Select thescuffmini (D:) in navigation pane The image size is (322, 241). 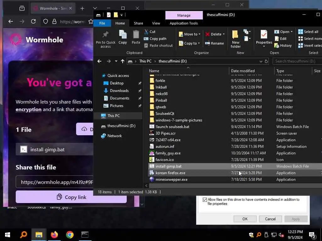coord(121,126)
